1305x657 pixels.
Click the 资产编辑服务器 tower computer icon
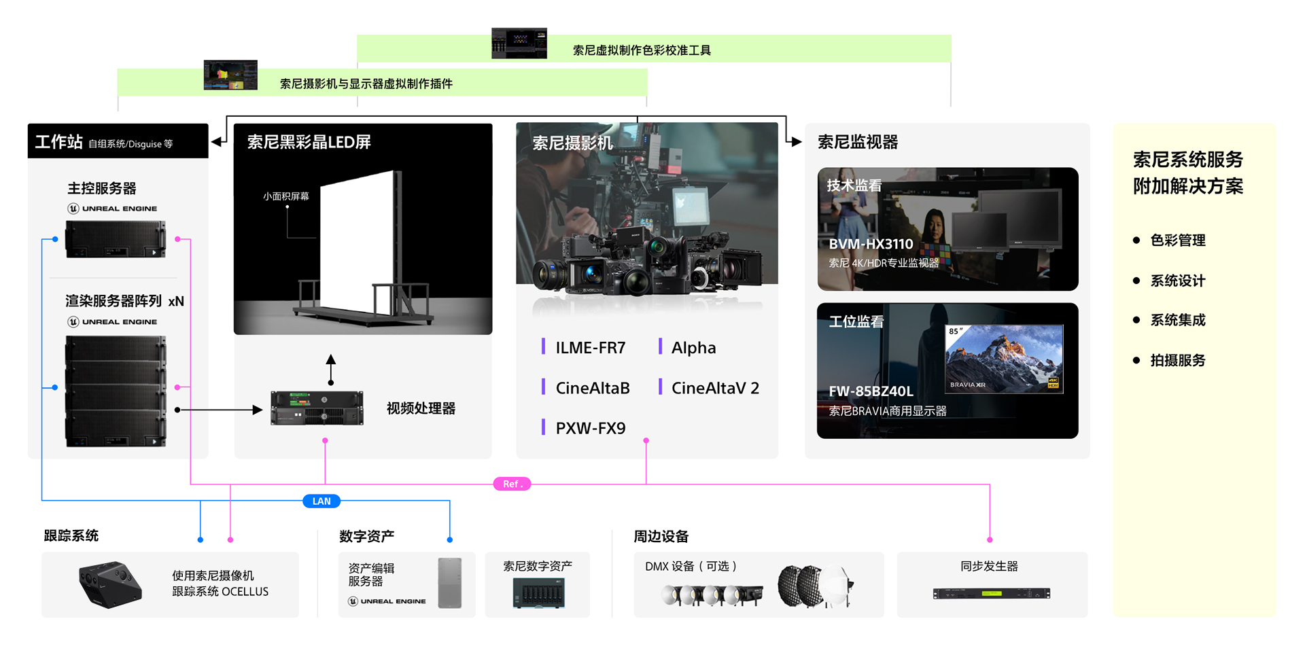click(449, 583)
